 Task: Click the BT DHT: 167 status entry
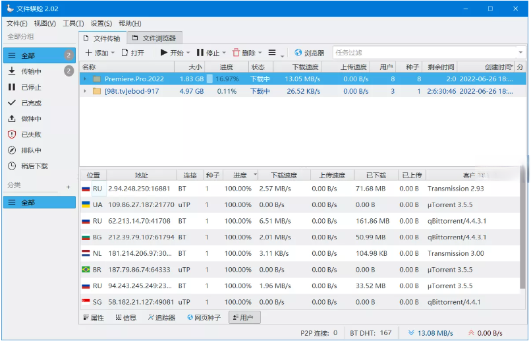(371, 333)
